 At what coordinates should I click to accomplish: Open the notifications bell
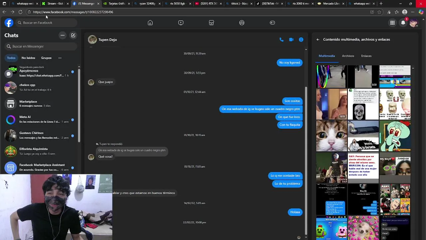(x=403, y=23)
